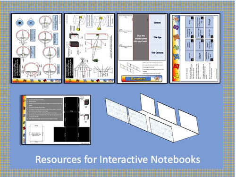Click the 'Start' card in LENSES sheet
Viewport: 236px width, 177px height.
(200, 56)
